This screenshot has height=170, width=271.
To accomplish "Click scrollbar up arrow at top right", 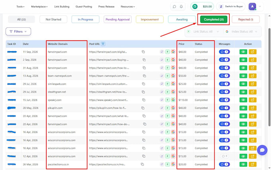I will (x=269, y=16).
